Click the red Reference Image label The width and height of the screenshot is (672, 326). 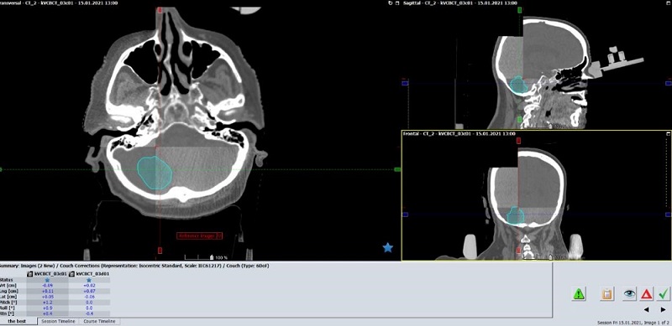(x=199, y=235)
